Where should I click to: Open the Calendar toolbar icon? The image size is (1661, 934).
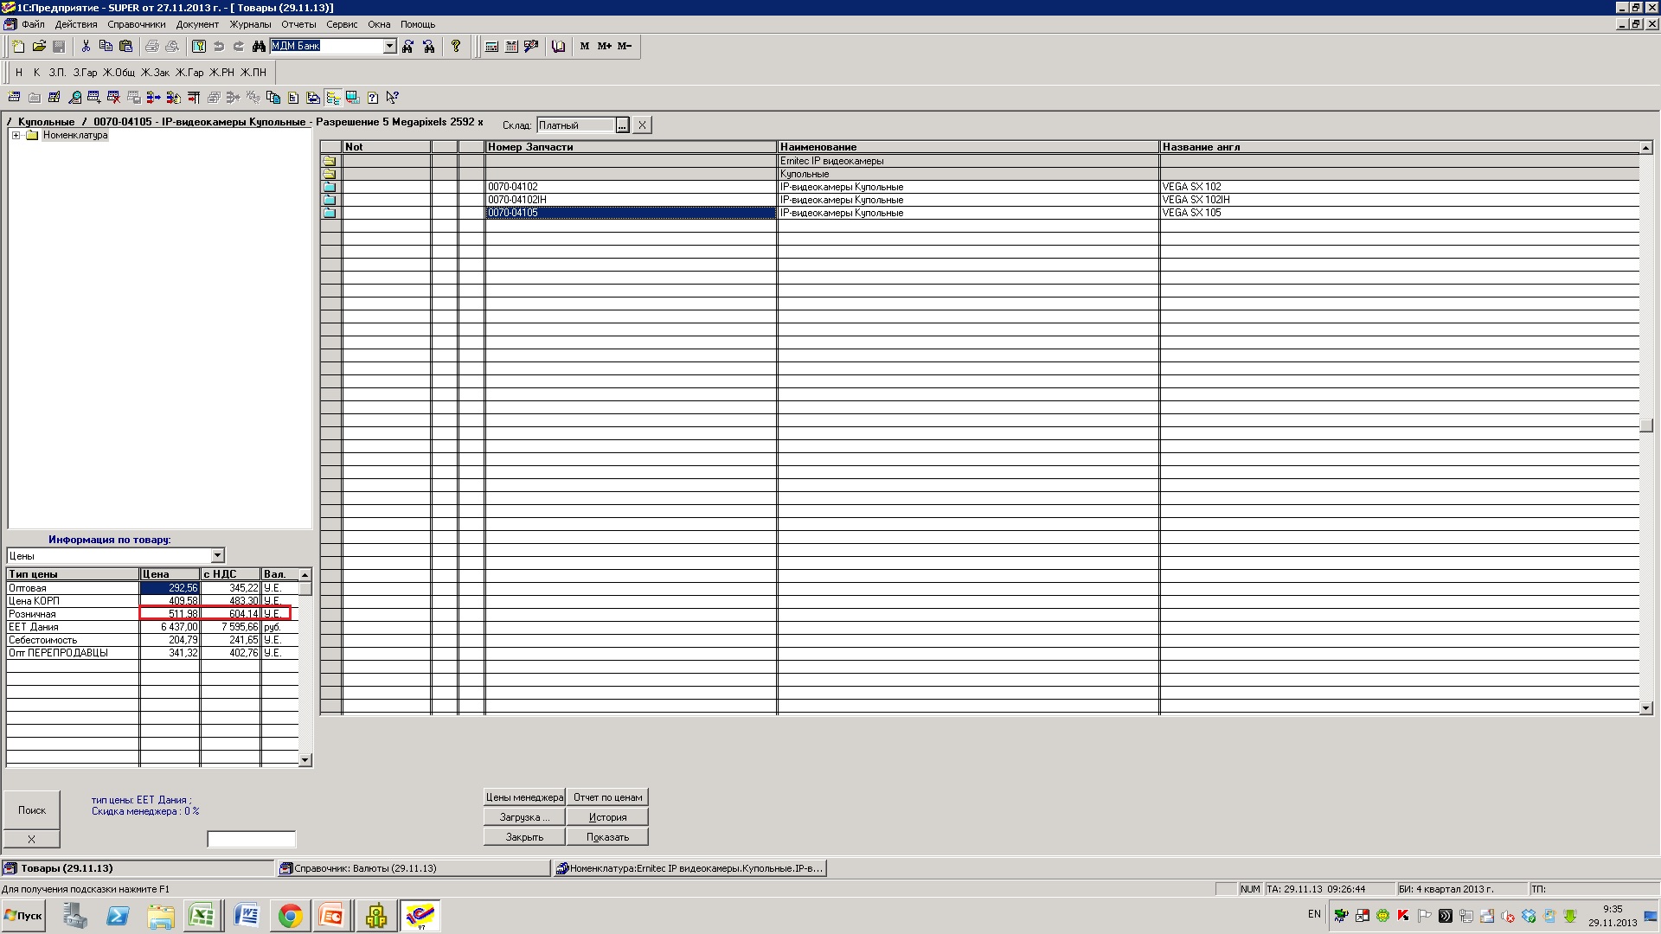tap(511, 47)
